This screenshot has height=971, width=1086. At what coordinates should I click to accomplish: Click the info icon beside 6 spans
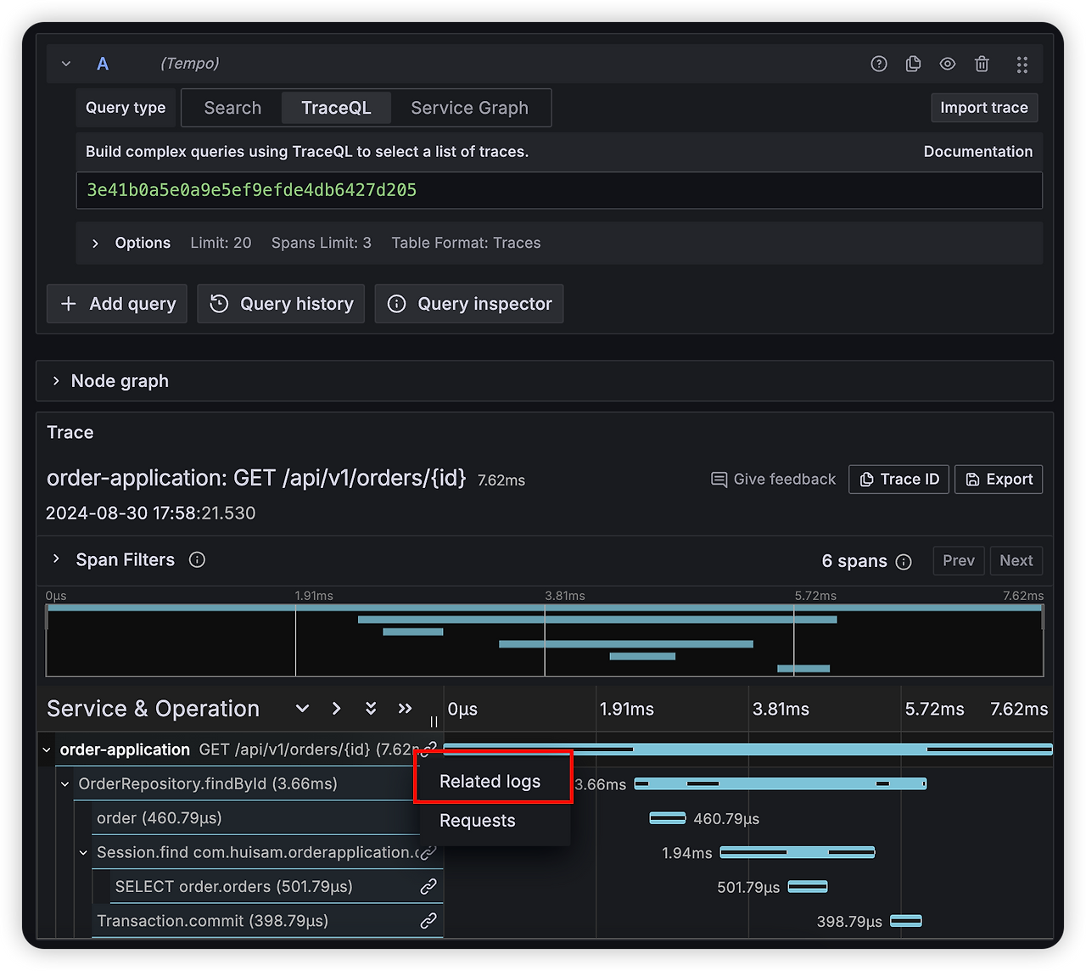click(904, 562)
